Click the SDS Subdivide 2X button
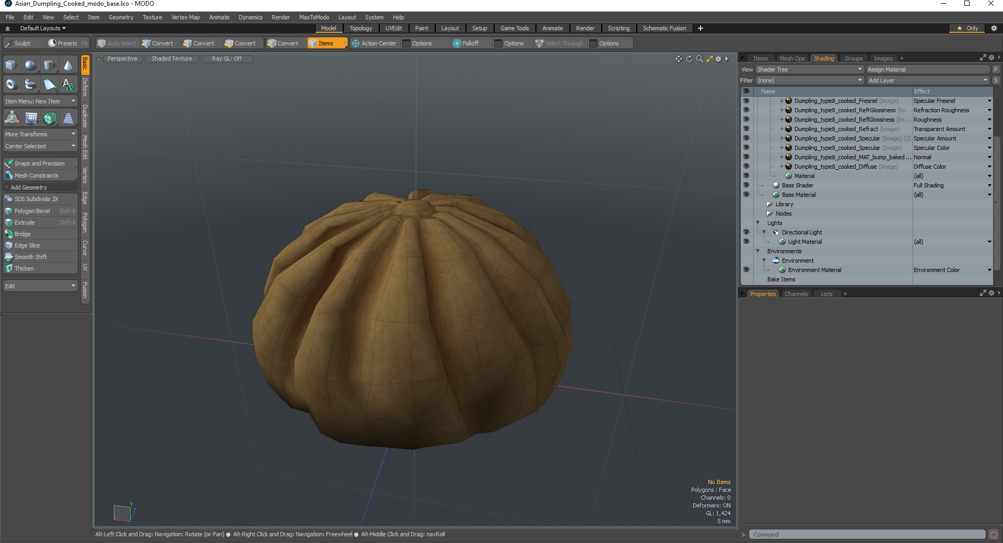This screenshot has height=543, width=1003. click(x=40, y=199)
